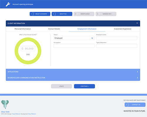The height and width of the screenshot is (117, 147).
Task: Go to step 1 Select Accounts
Action: point(40,14)
